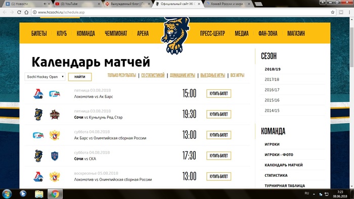Image resolution: width=354 pixels, height=199 pixels.
Task: Select season 2015/16 in the sidebar
Action: (x=272, y=101)
